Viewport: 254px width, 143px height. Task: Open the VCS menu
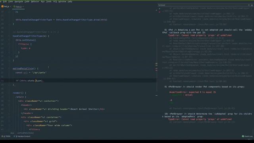pyautogui.click(x=55, y=2)
